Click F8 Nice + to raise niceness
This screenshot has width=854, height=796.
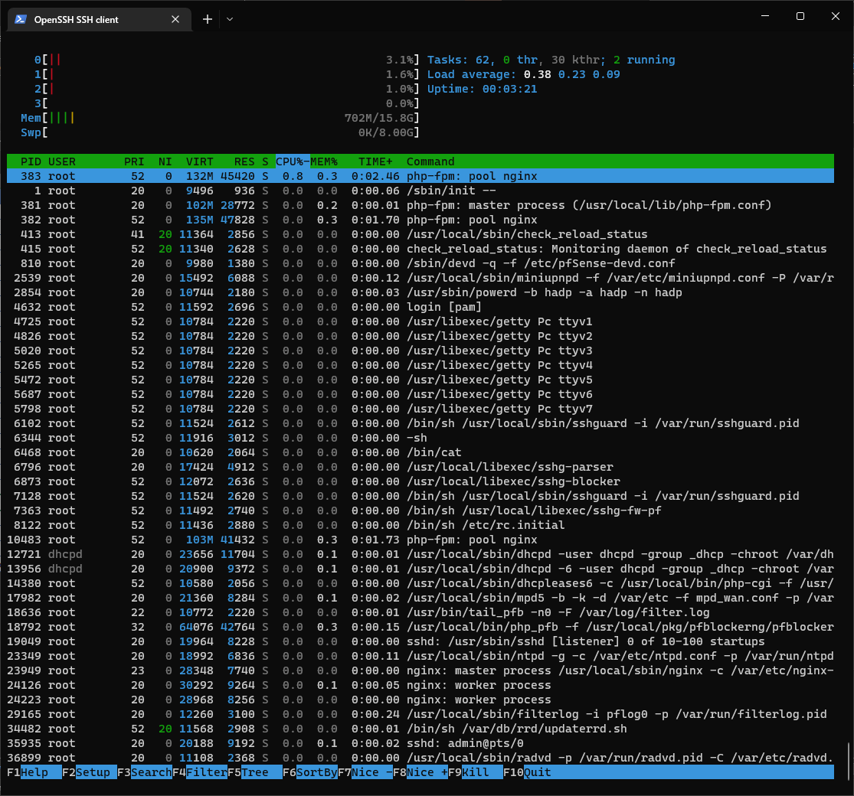(420, 772)
